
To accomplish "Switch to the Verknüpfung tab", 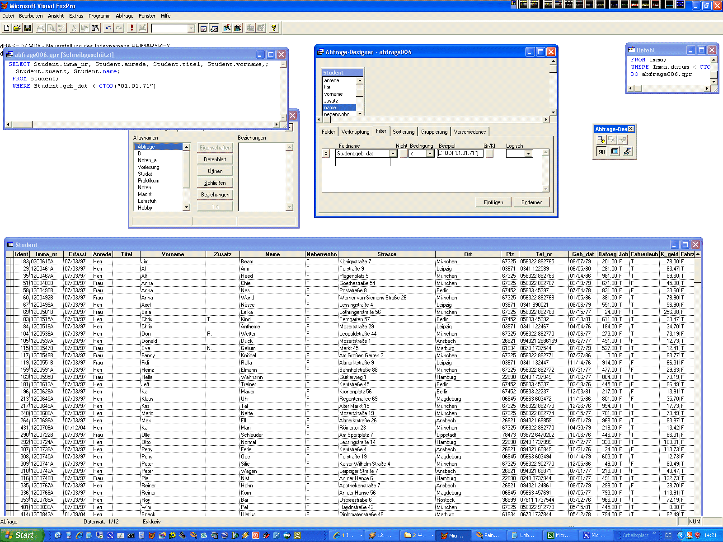I will (x=356, y=132).
